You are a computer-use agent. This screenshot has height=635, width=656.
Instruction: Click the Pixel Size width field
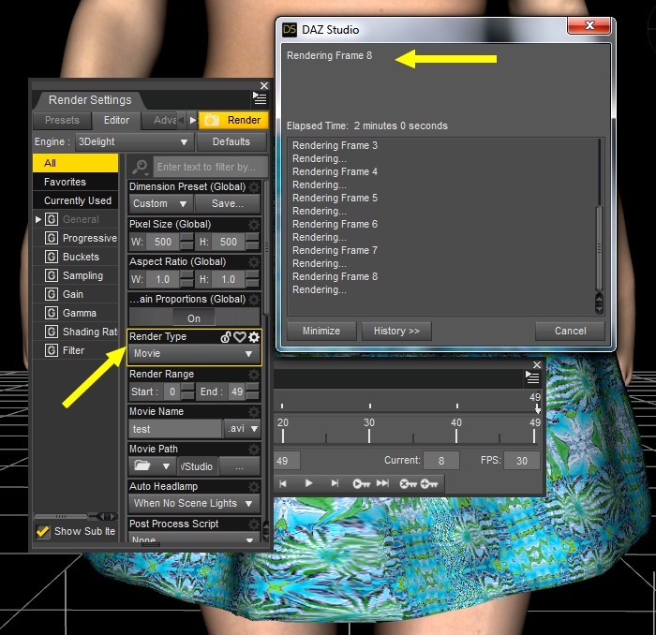(163, 242)
